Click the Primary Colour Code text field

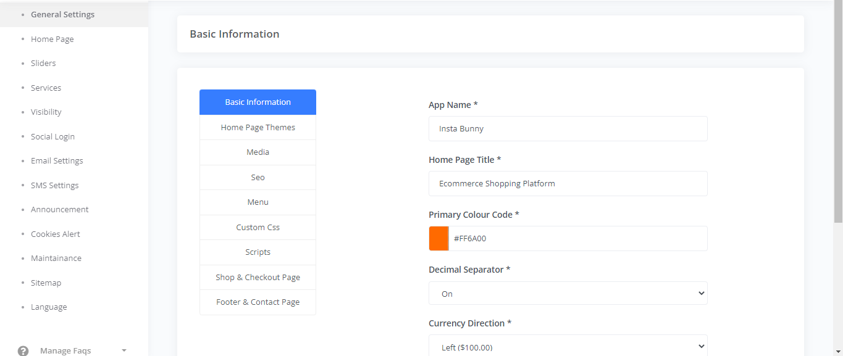tap(577, 238)
